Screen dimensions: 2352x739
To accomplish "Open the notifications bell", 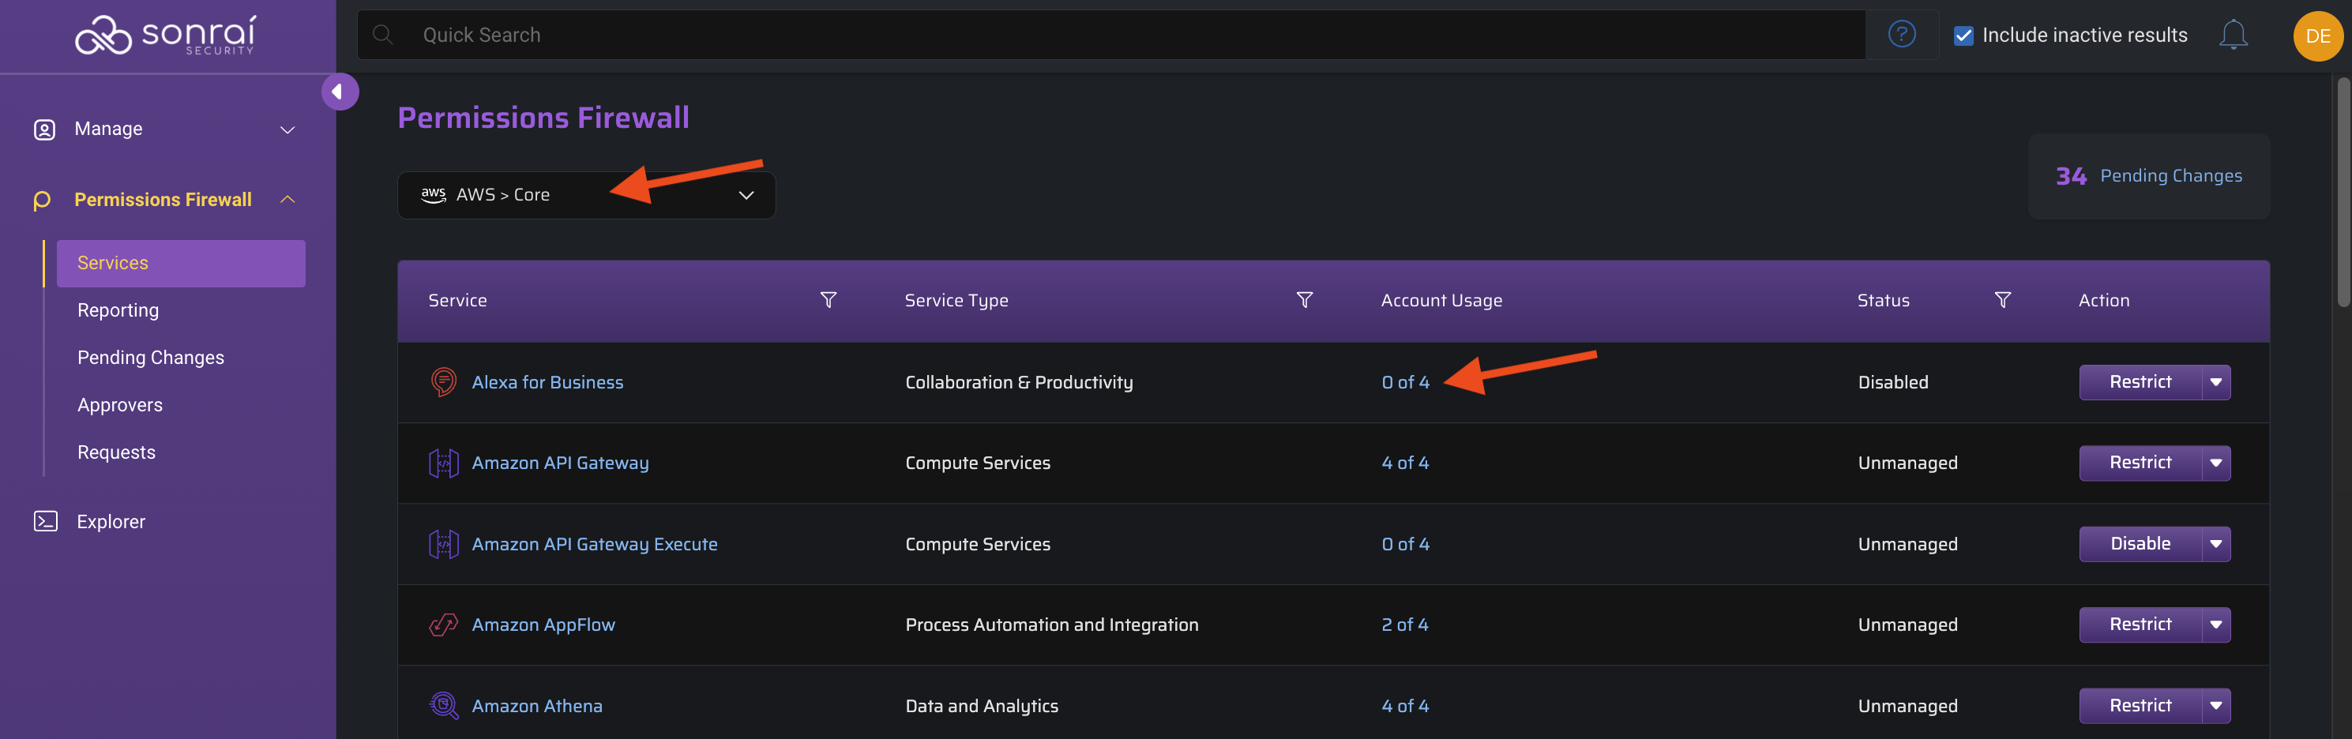I will click(x=2233, y=35).
